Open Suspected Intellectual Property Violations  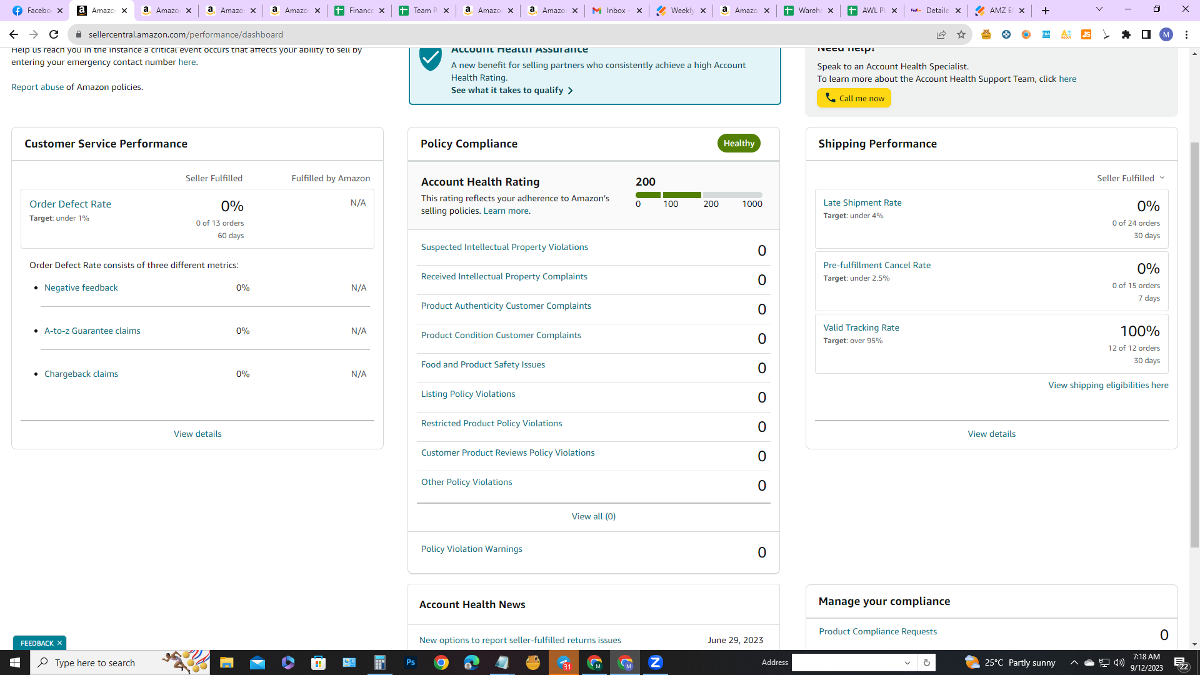click(504, 247)
